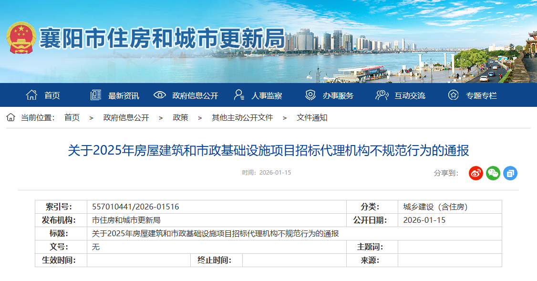Click the Weibo share icon
This screenshot has height=281, width=537.
(476, 173)
